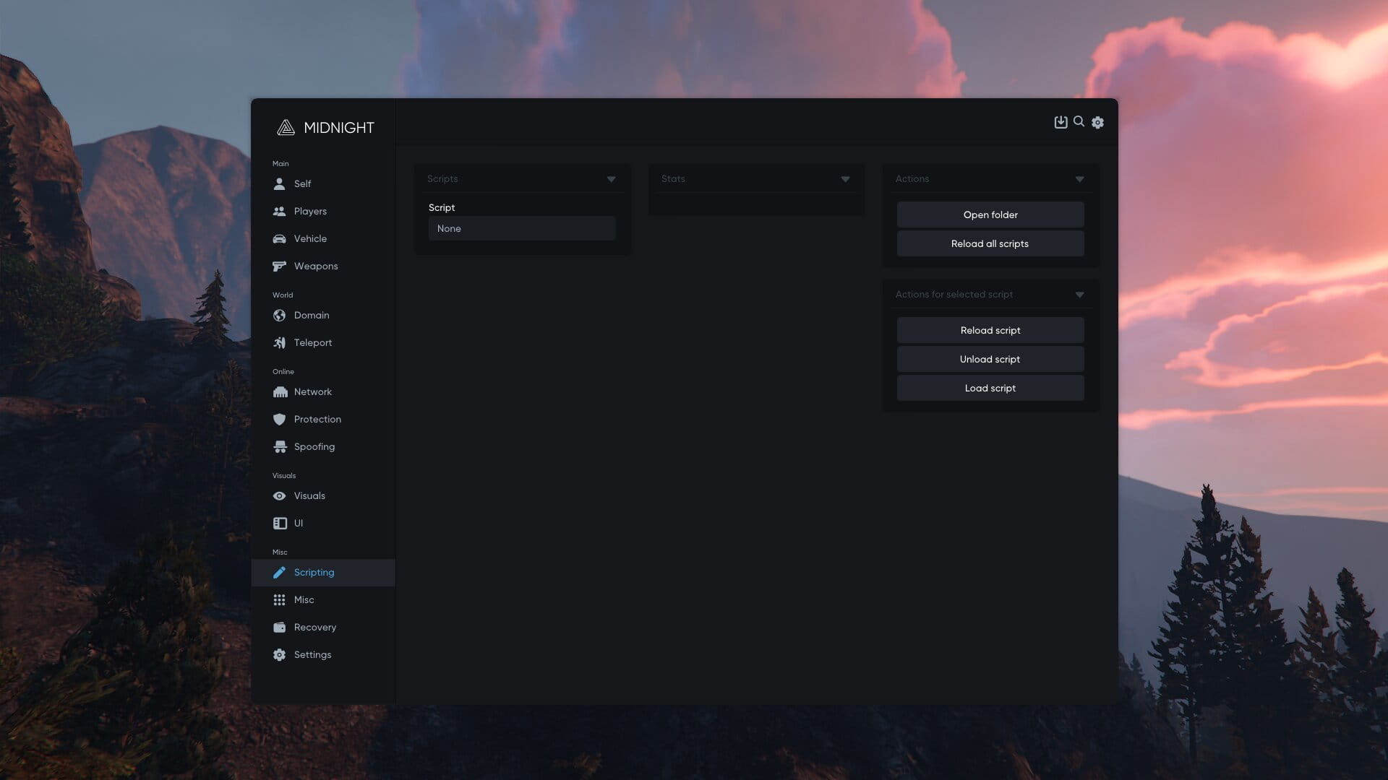
Task: Click the Teleport running-figure icon
Action: [279, 342]
